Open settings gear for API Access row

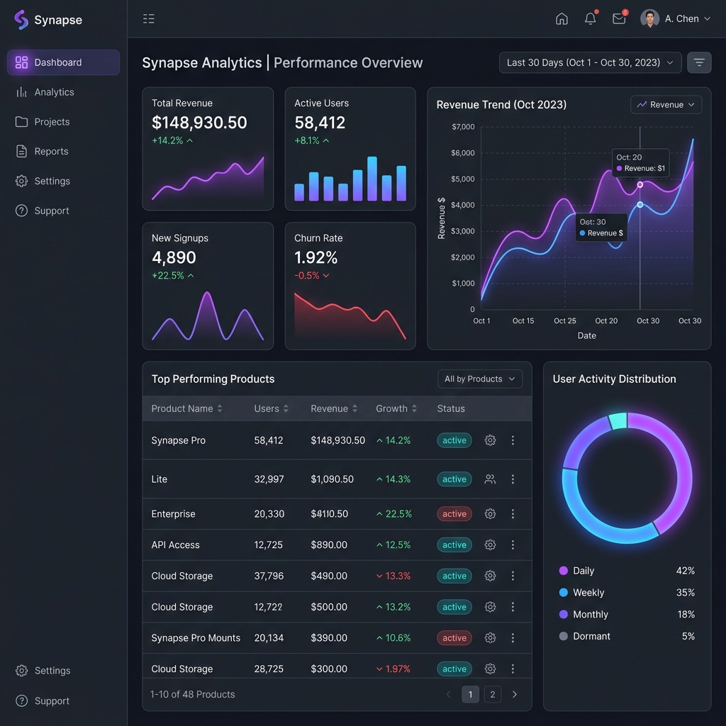(491, 545)
